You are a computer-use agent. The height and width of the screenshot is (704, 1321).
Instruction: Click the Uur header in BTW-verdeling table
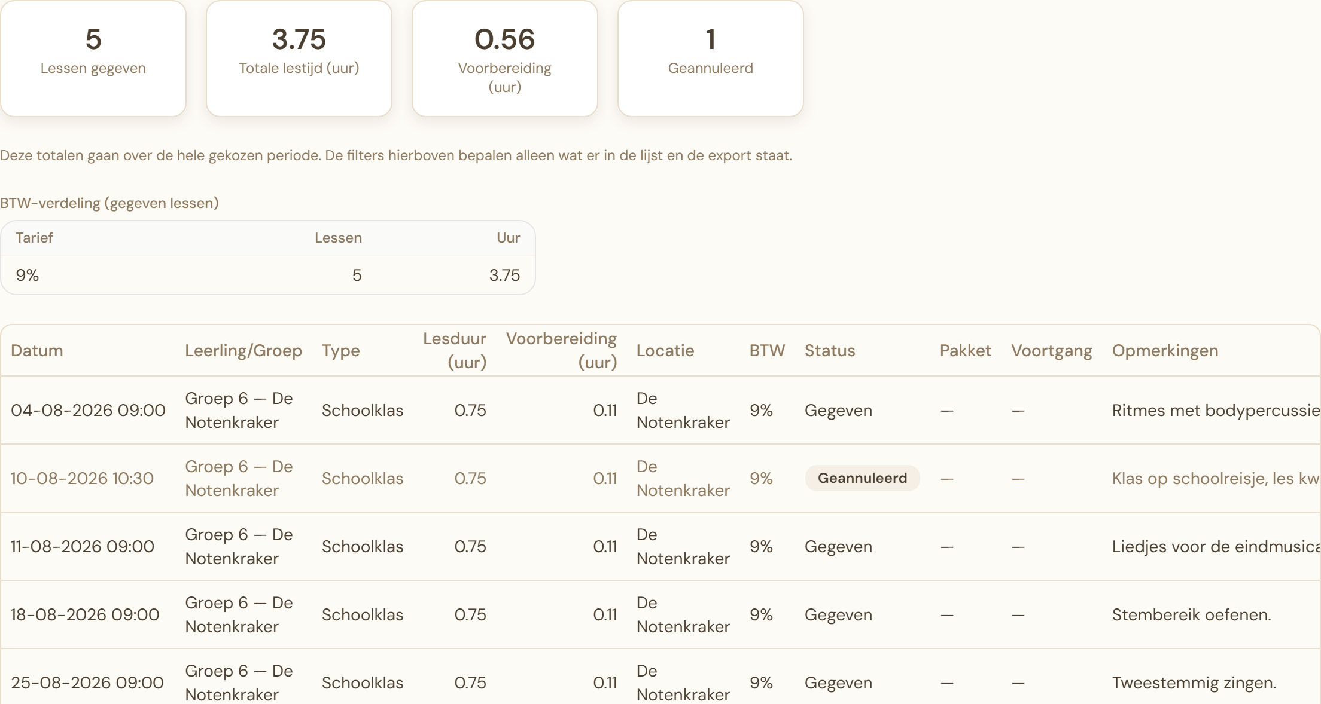(508, 238)
